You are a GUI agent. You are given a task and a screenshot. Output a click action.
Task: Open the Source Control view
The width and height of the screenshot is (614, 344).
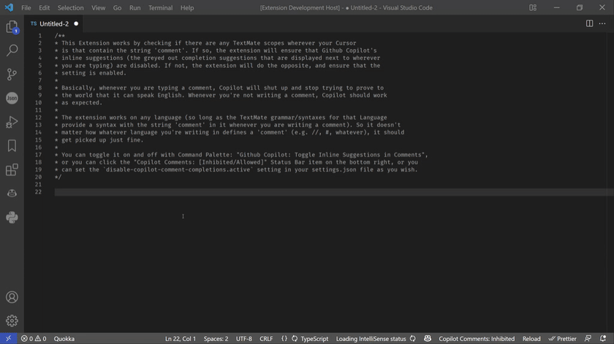[x=12, y=74]
